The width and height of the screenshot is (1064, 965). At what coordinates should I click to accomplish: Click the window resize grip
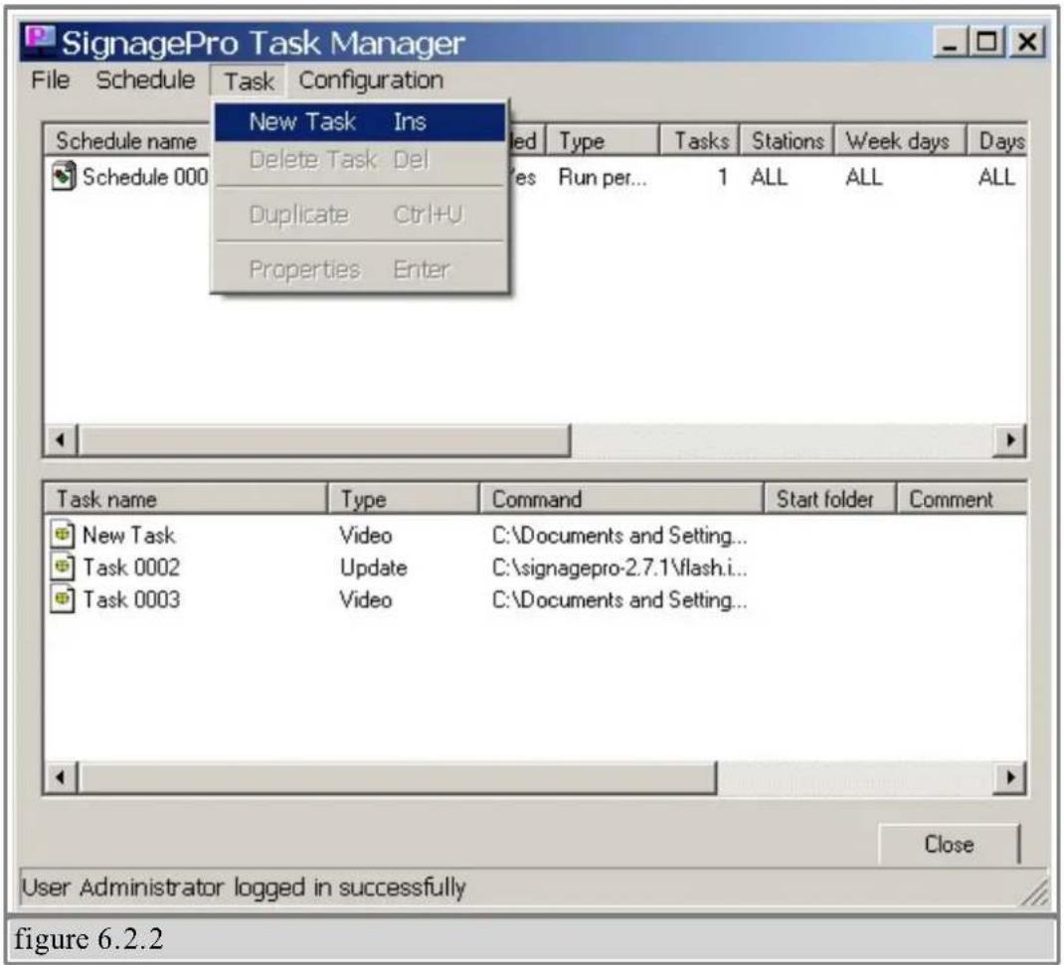point(1035,892)
